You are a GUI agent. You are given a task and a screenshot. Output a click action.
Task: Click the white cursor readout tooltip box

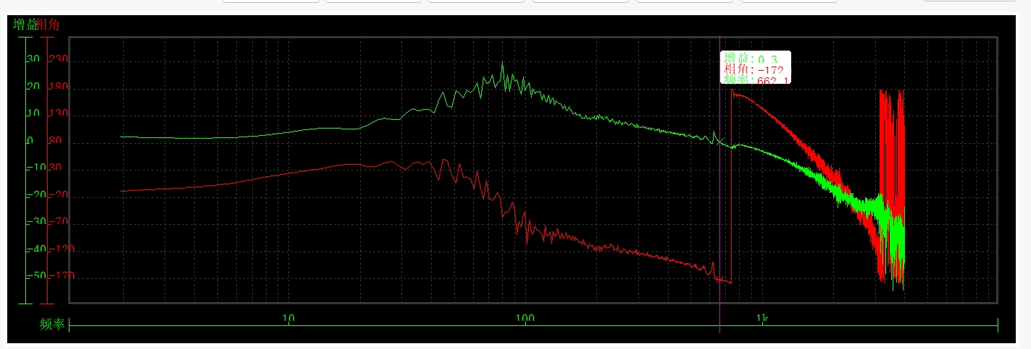pos(756,68)
